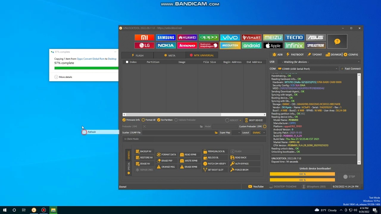
Task: Click the BACKUP NV button
Action: click(x=144, y=152)
